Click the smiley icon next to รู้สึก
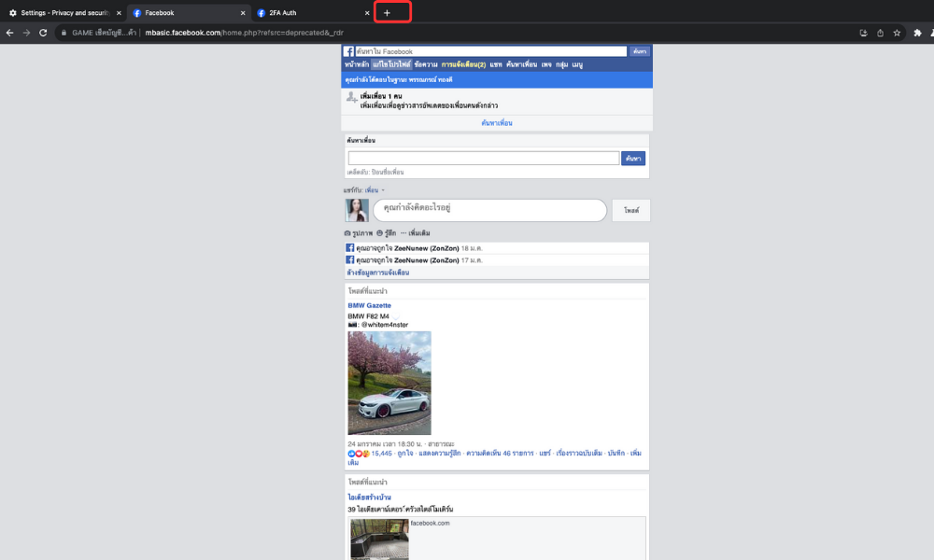 pyautogui.click(x=379, y=233)
